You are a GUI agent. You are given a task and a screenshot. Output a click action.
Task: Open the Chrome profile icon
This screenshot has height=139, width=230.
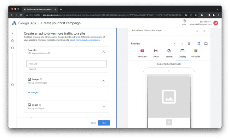point(214,15)
